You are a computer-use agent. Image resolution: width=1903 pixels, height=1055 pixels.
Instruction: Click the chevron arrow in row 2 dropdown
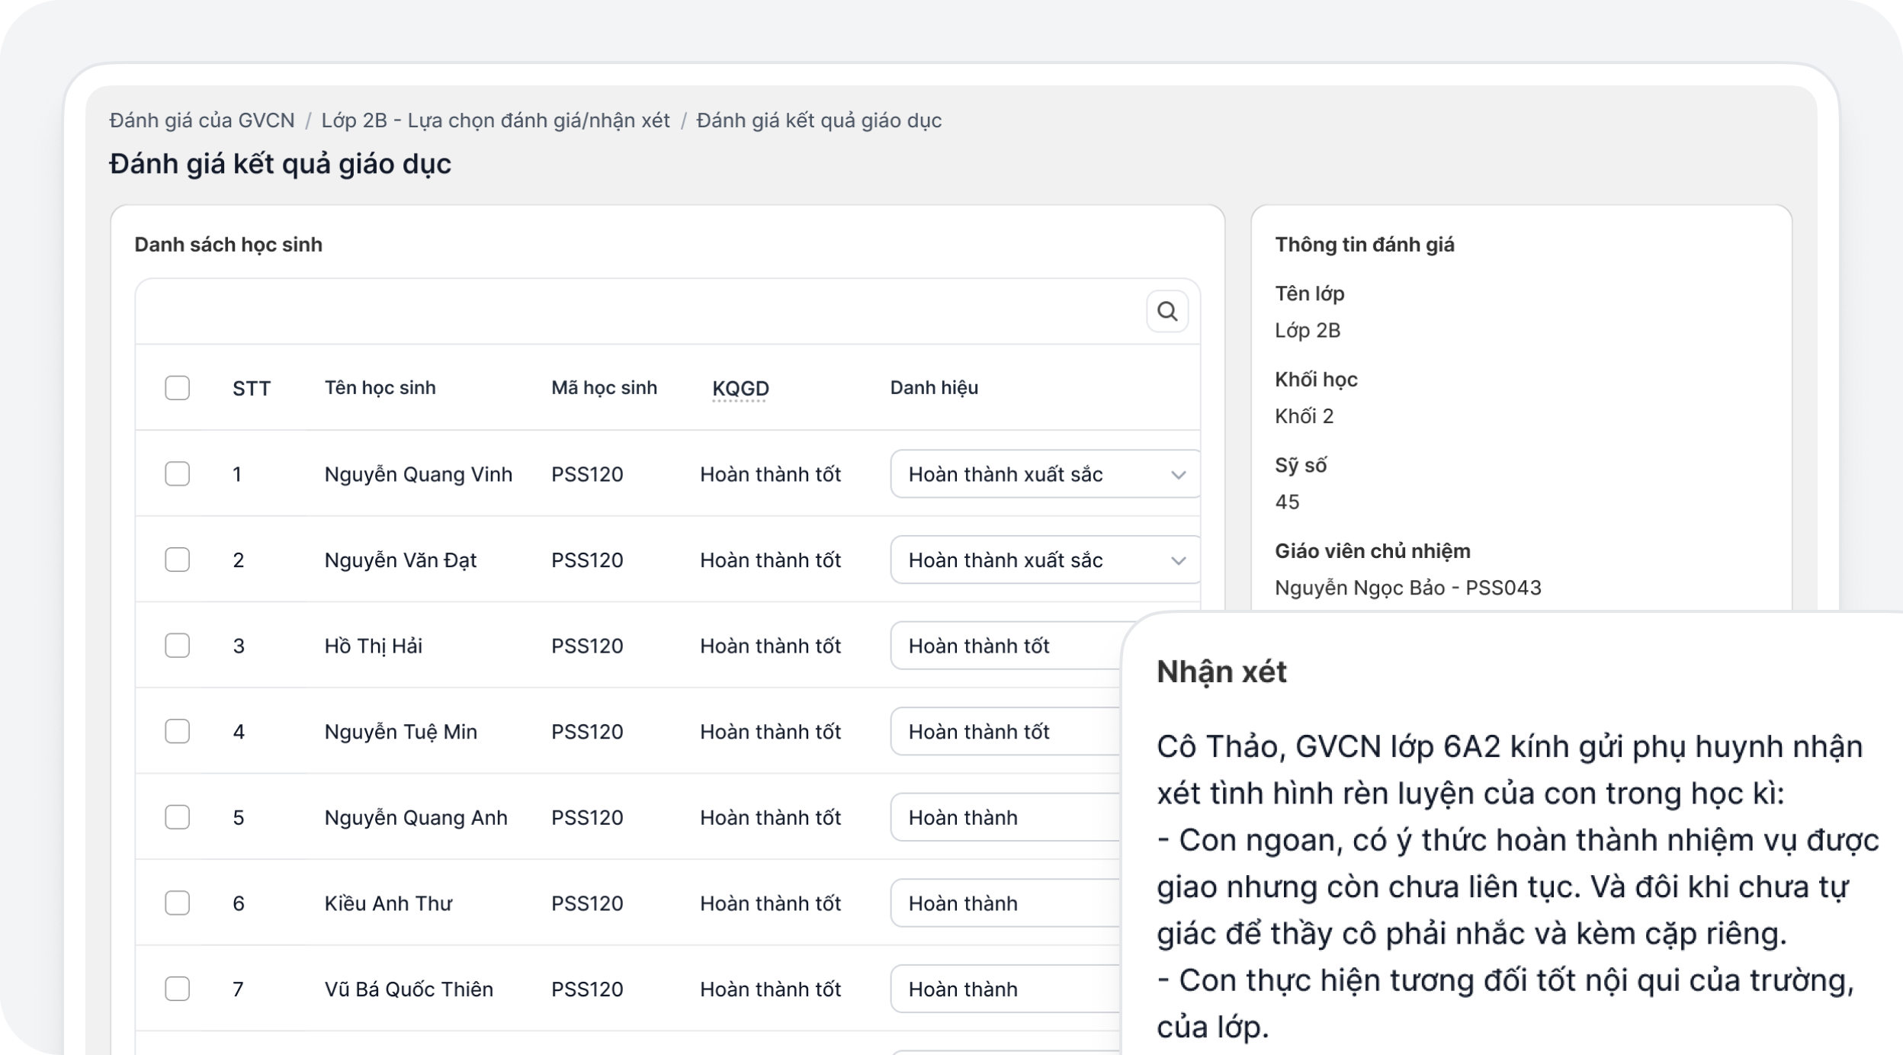click(x=1178, y=561)
